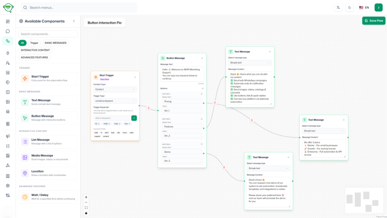Image resolution: width=387 pixels, height=218 pixels.
Task: Open the Contact Type dropdown
Action: [115, 89]
